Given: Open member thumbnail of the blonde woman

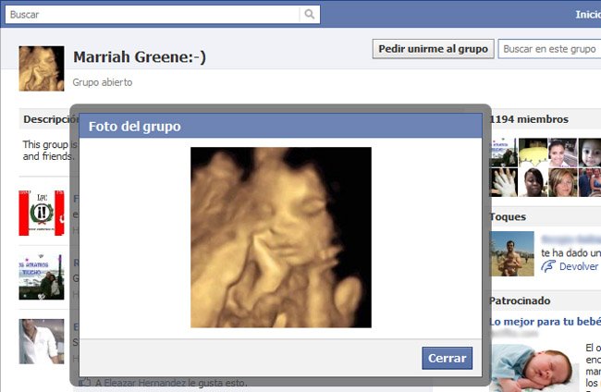Looking at the screenshot, I should coord(563,182).
